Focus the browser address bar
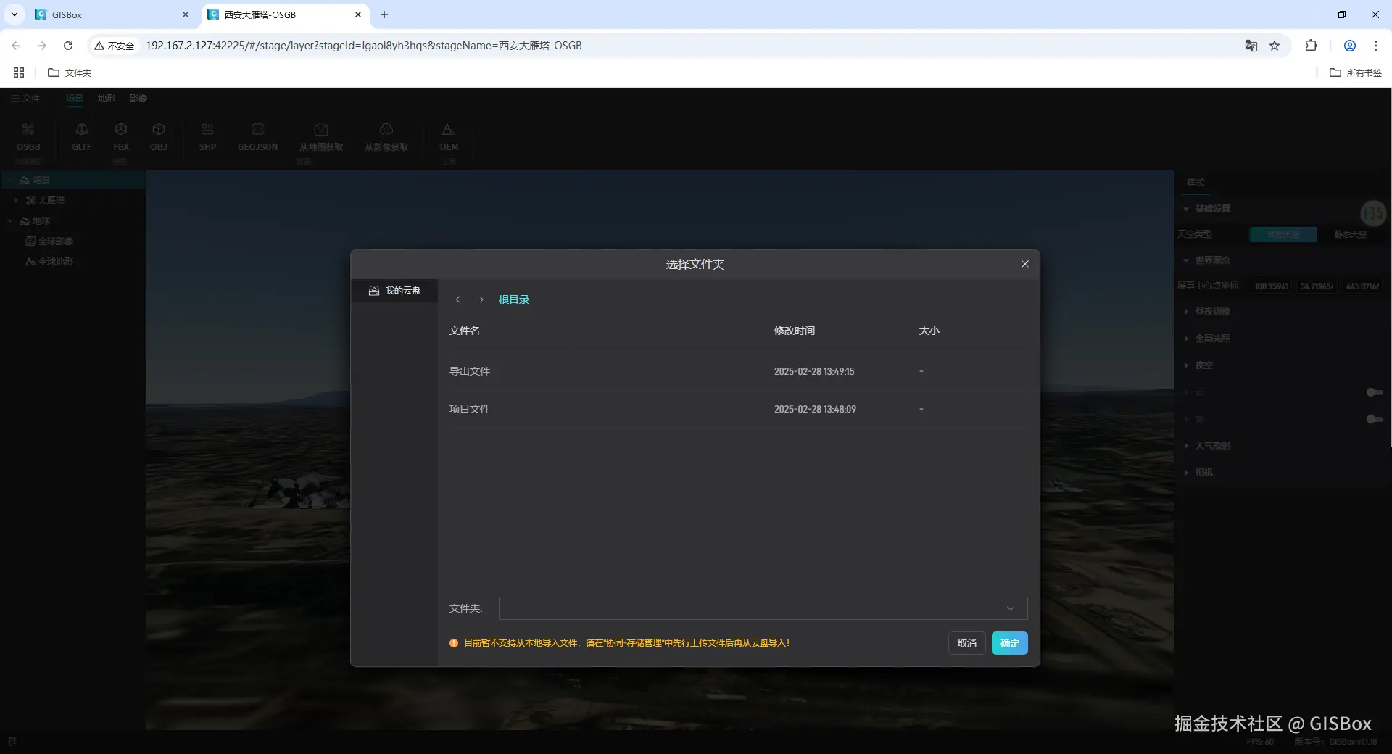The height and width of the screenshot is (754, 1392). (689, 46)
